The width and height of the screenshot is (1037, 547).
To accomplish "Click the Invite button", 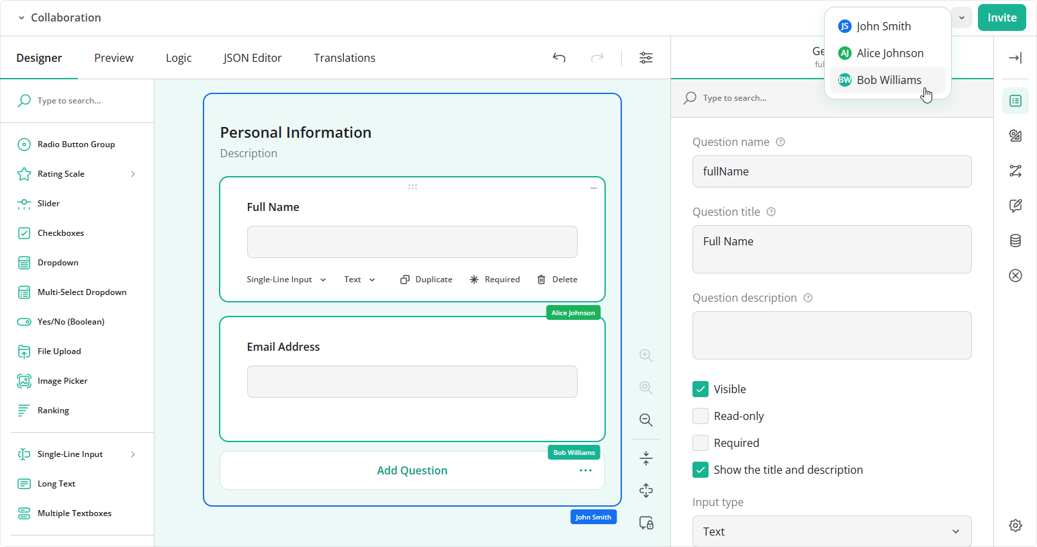I will pos(1002,17).
